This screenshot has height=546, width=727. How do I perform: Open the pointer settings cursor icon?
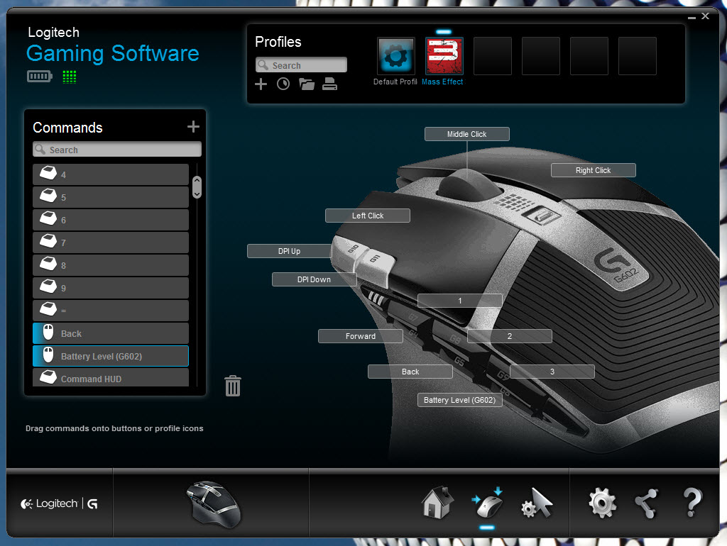[x=537, y=503]
